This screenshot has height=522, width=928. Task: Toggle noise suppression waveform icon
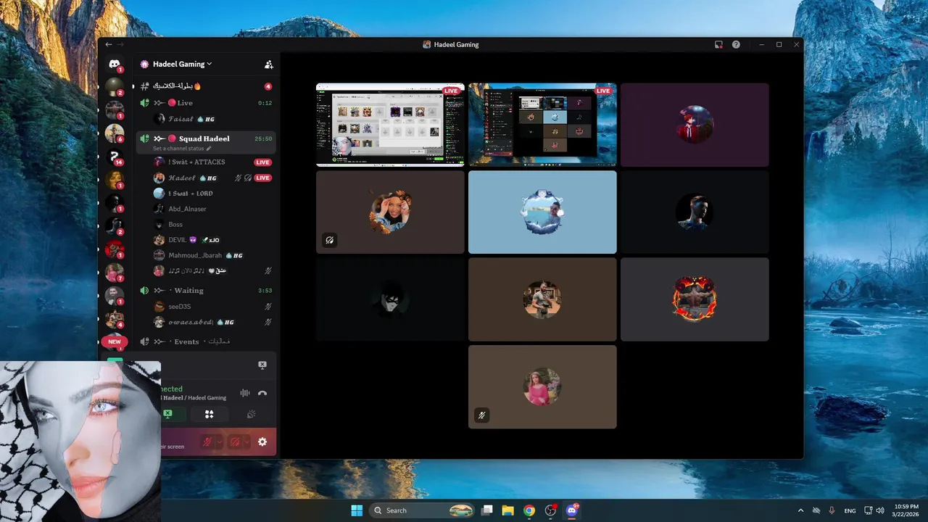pos(245,393)
